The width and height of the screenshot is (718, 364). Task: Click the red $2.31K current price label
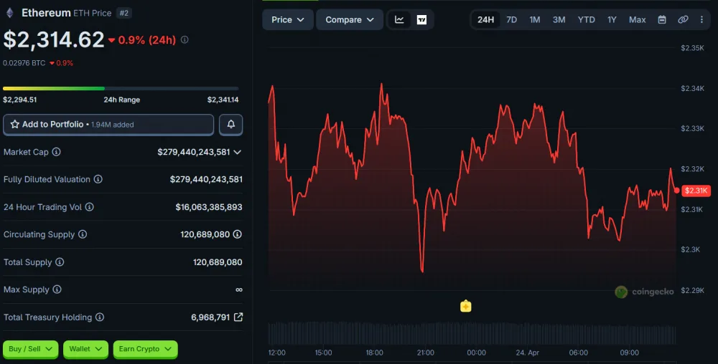(x=696, y=191)
